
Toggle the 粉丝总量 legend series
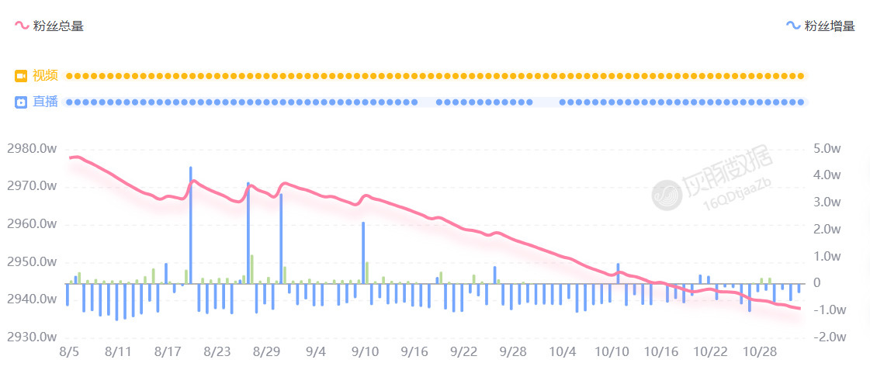click(58, 26)
